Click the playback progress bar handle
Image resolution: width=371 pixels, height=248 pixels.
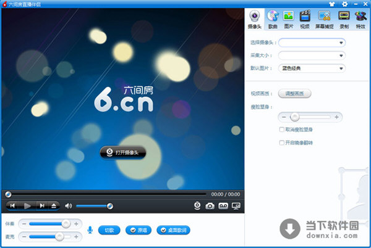[8, 194]
